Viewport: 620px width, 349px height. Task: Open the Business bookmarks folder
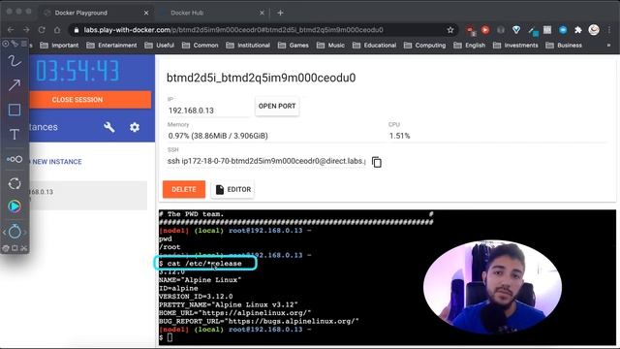pos(564,46)
